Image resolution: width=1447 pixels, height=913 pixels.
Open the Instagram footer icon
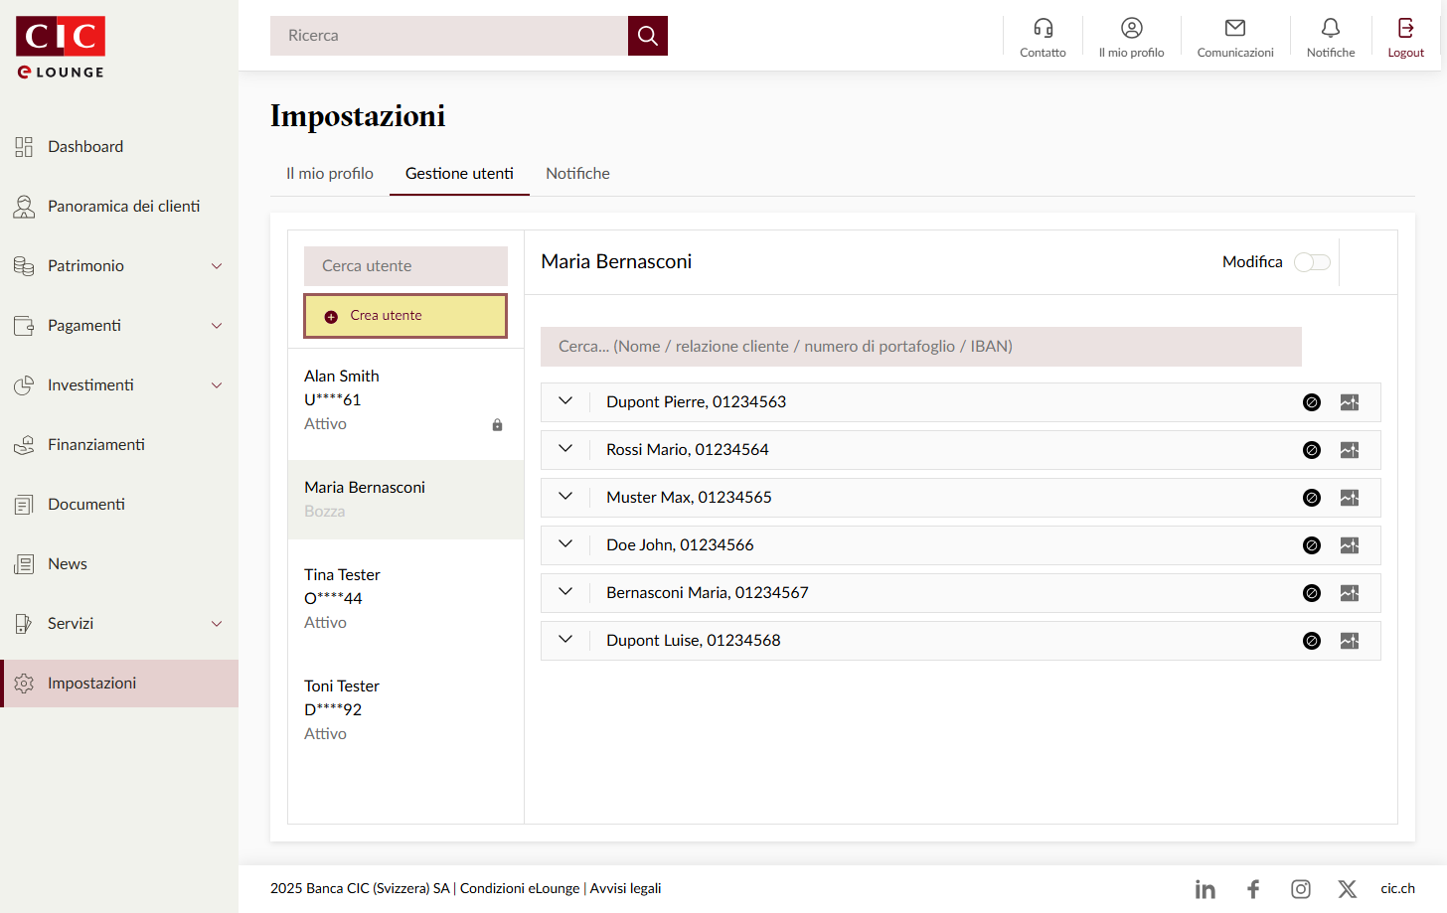(1300, 889)
